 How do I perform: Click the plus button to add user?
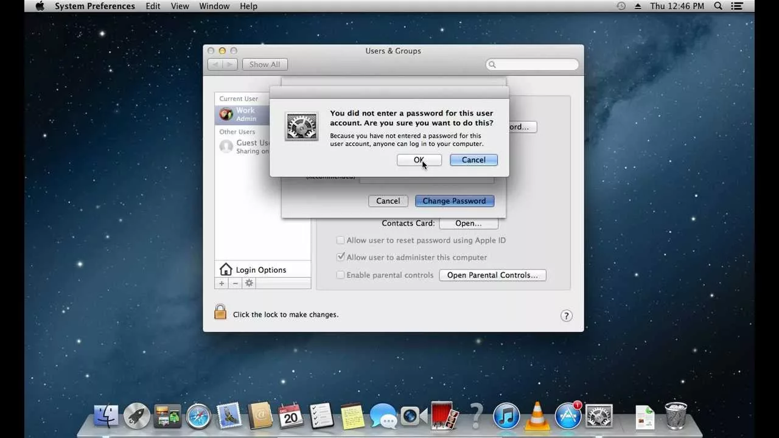pos(222,283)
